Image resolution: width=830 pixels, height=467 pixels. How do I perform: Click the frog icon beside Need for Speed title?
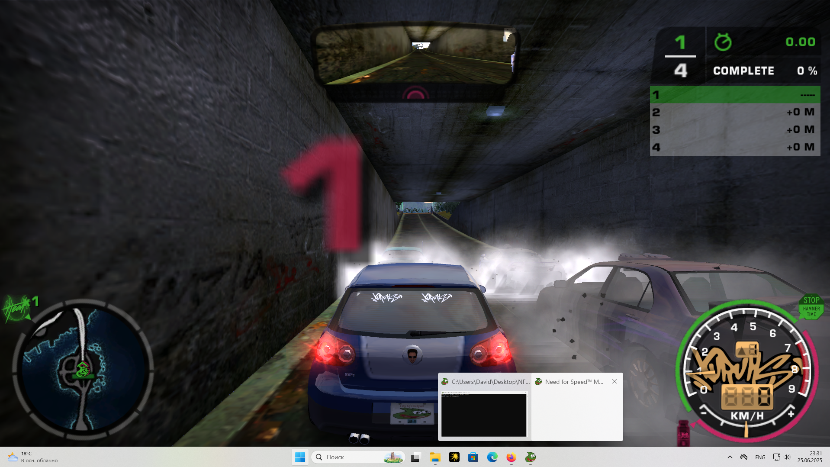coord(538,381)
